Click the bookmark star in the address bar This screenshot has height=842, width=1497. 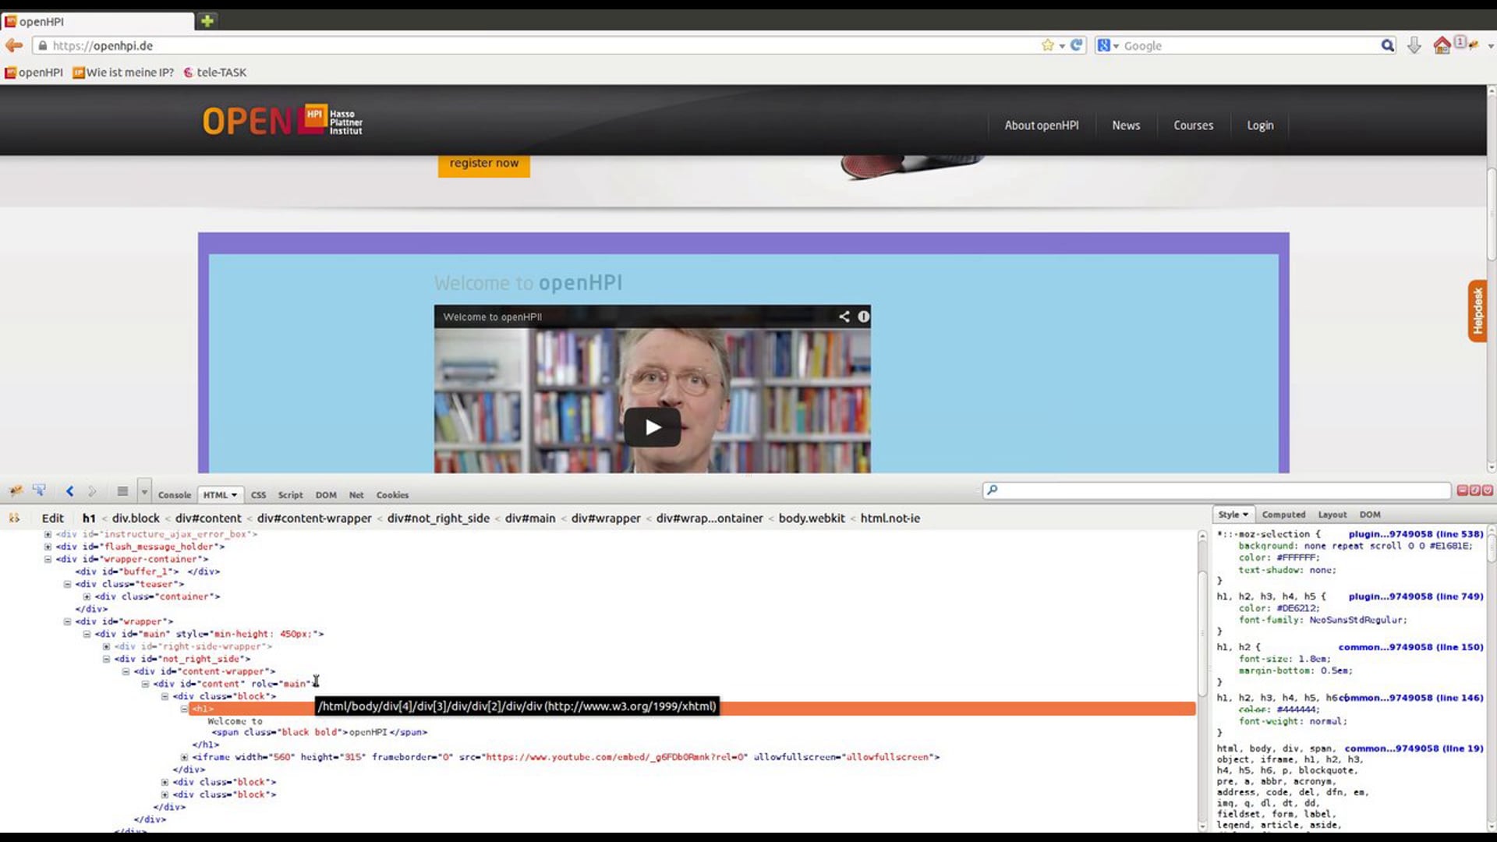(x=1048, y=45)
